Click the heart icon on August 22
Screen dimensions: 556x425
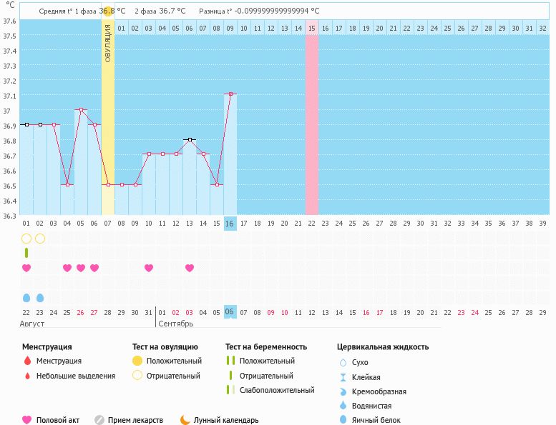[26, 268]
